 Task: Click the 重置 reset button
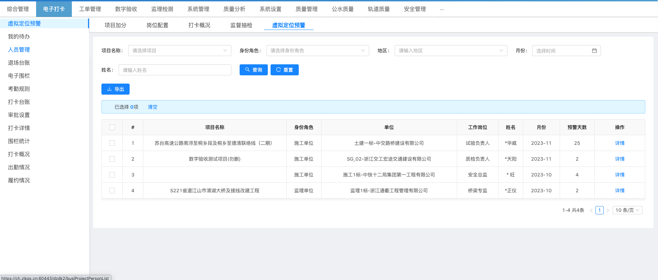click(285, 70)
